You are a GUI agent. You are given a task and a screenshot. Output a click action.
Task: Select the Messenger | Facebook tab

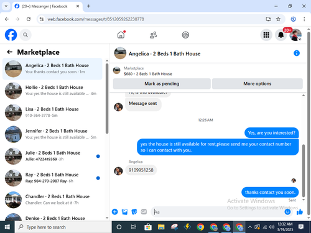[x=47, y=6]
